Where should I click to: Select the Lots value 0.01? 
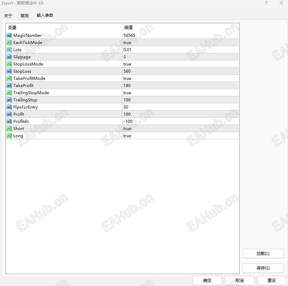127,50
